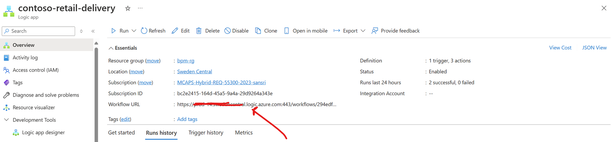Viewport: 611px width, 142px height.
Task: Click the Clone copy icon
Action: point(258,31)
